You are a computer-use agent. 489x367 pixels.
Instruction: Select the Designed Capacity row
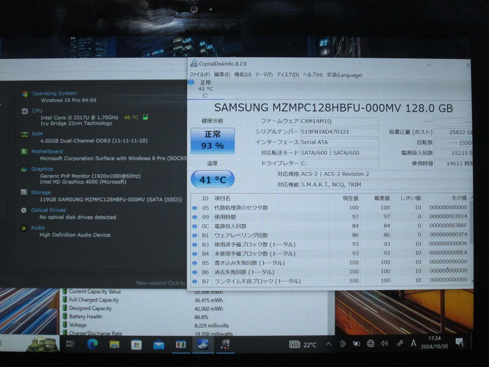point(196,309)
